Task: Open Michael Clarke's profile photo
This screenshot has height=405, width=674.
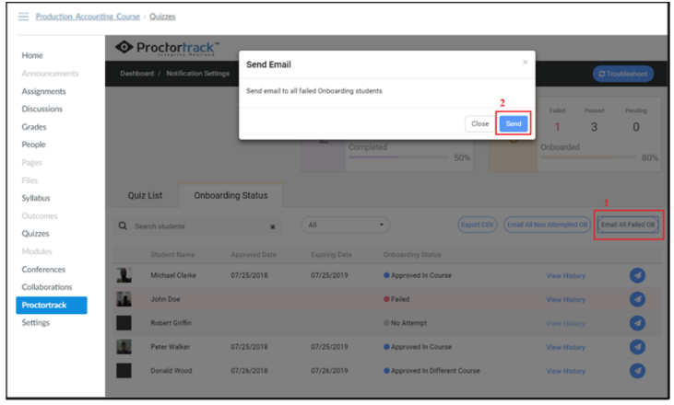Action: [x=124, y=275]
